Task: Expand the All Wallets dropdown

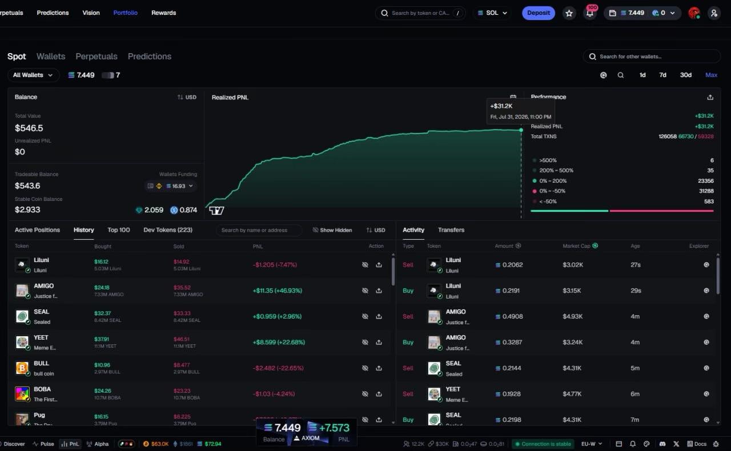Action: [34, 75]
